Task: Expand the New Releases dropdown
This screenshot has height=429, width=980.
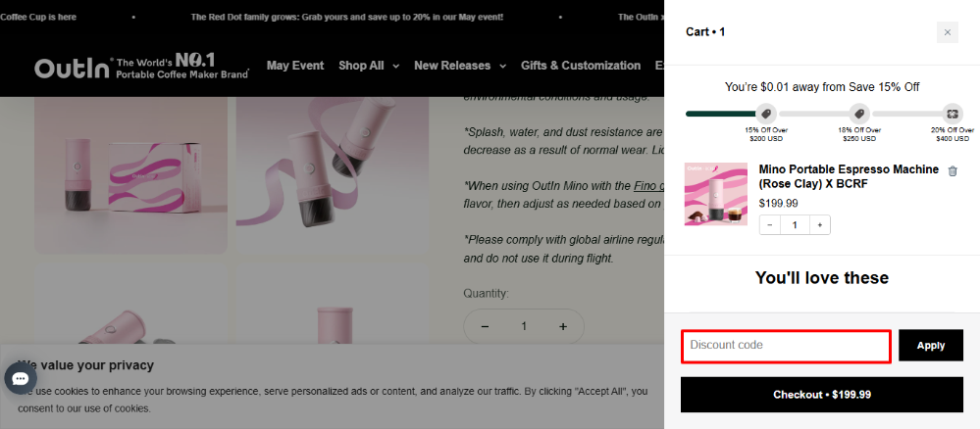Action: [460, 66]
